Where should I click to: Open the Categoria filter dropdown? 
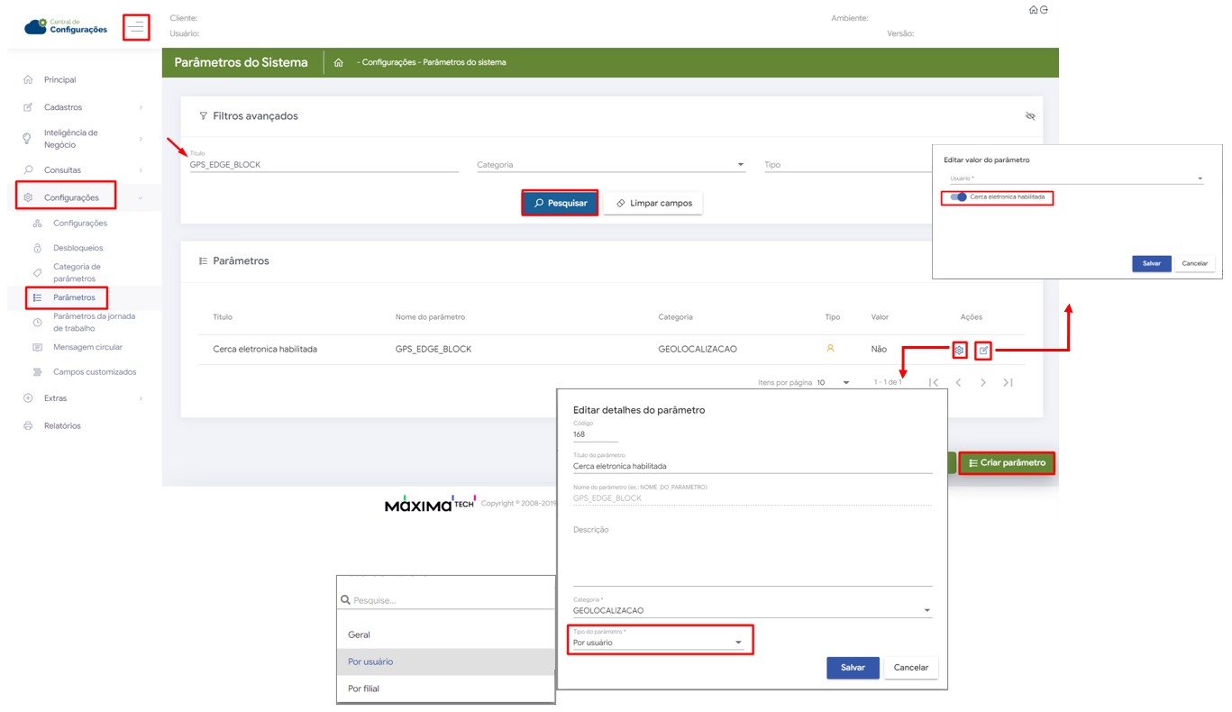610,165
